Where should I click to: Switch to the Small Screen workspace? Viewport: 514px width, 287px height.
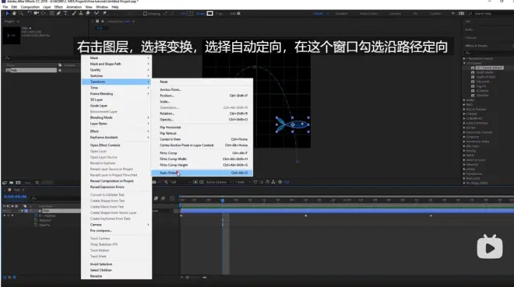[369, 14]
